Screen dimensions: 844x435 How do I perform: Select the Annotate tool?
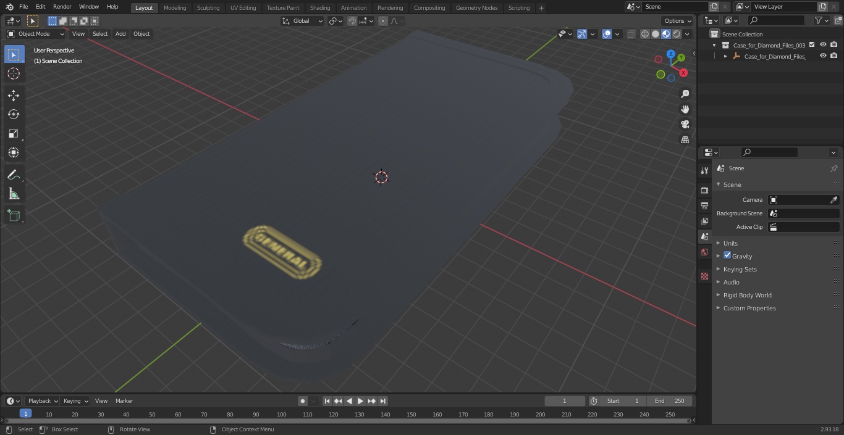click(14, 175)
